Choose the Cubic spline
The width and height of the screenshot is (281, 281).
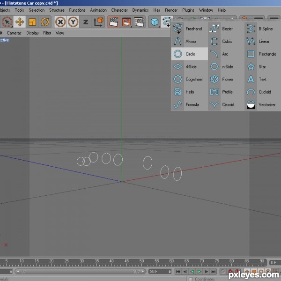(226, 41)
